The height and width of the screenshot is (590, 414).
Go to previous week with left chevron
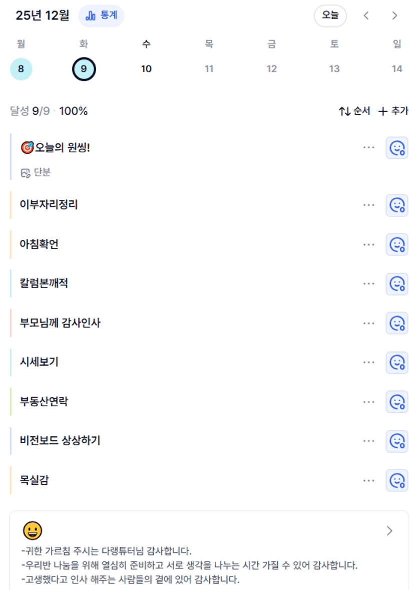(366, 16)
